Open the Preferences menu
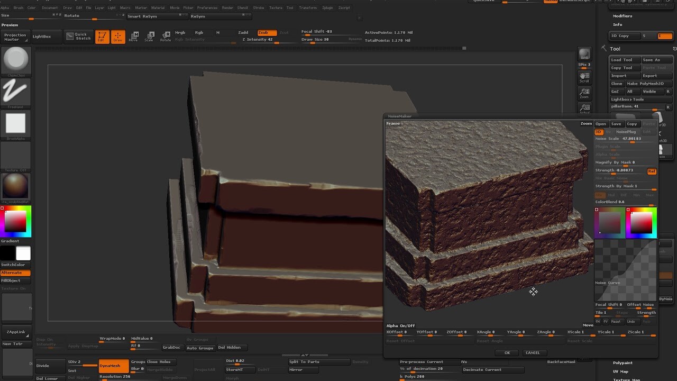Viewport: 677px width, 381px height. point(207,7)
